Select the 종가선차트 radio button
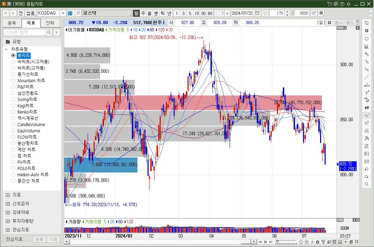The height and width of the screenshot is (247, 374). [13, 74]
